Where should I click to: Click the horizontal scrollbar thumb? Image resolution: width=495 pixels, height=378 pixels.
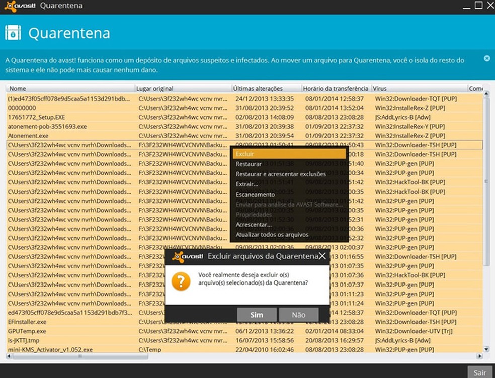click(x=80, y=356)
